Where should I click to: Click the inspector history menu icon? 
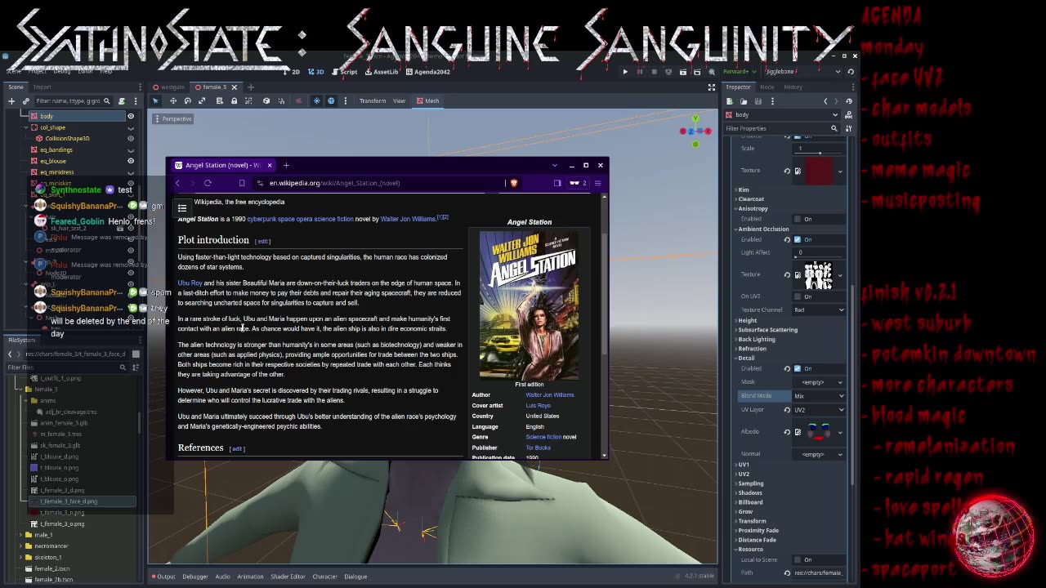click(849, 101)
